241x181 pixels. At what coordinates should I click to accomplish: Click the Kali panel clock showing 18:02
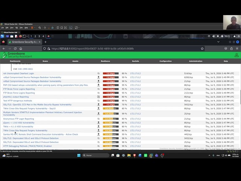point(227,36)
